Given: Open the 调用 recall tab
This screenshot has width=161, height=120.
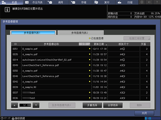Looking at the screenshot, I should pos(58,2).
